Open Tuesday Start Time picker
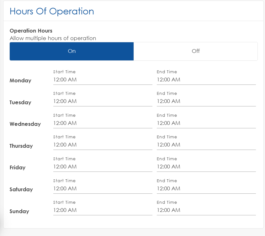Image resolution: width=265 pixels, height=236 pixels. coord(103,101)
